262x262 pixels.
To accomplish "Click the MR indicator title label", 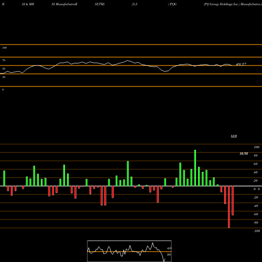I will pyautogui.click(x=234, y=136).
